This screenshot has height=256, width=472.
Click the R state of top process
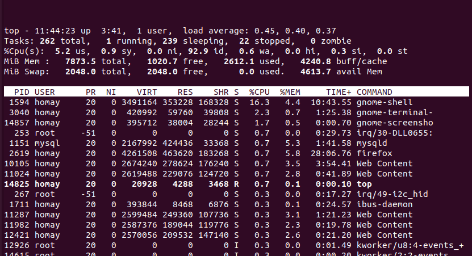(x=236, y=184)
